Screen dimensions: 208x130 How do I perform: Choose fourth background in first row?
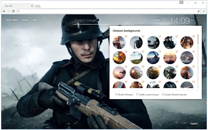pyautogui.click(x=170, y=43)
